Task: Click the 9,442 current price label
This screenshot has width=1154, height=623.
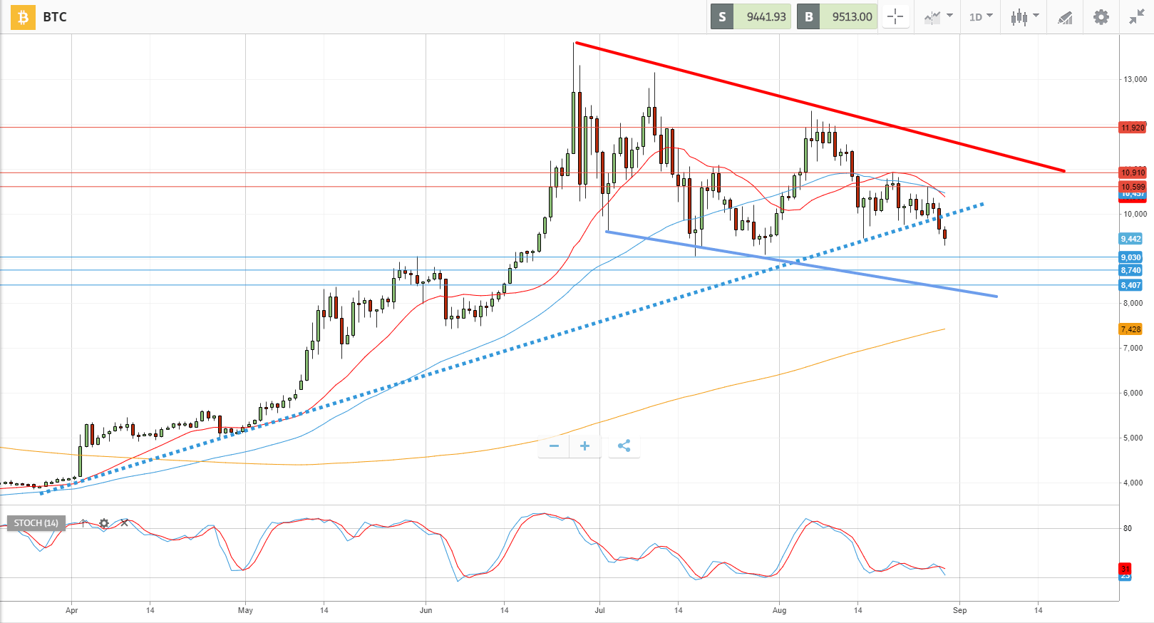Action: pos(1130,239)
